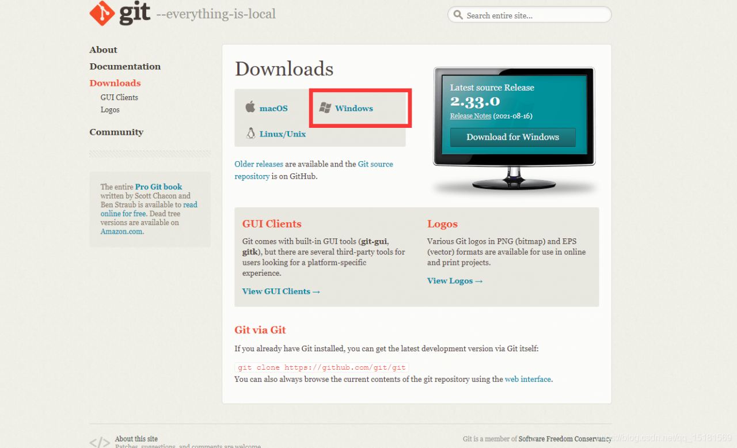Open the Release Notes link
The height and width of the screenshot is (448, 737).
[470, 116]
